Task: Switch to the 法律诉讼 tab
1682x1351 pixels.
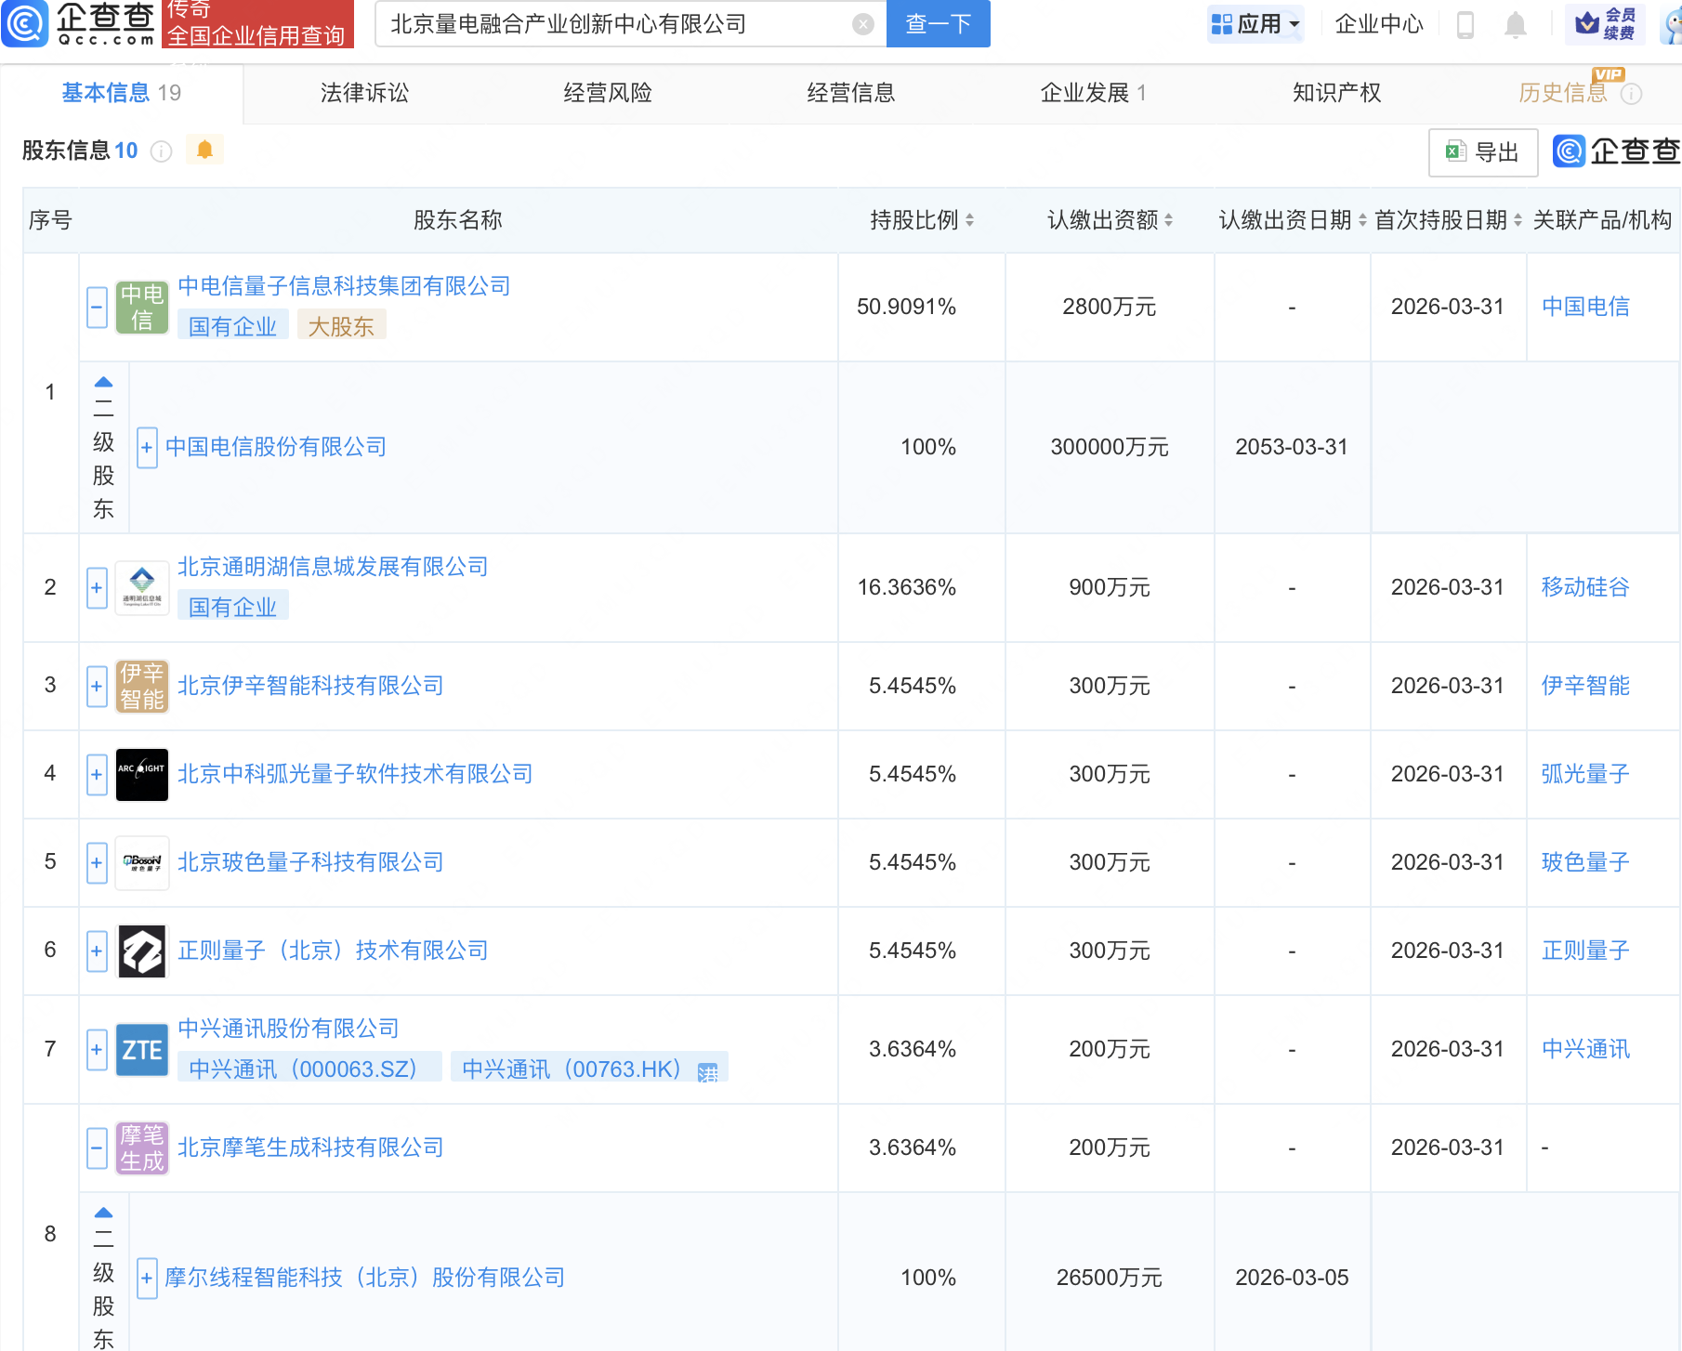Action: (x=364, y=93)
